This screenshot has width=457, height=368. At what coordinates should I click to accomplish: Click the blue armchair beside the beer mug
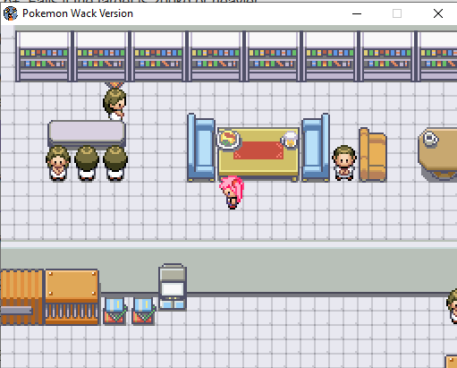click(316, 148)
